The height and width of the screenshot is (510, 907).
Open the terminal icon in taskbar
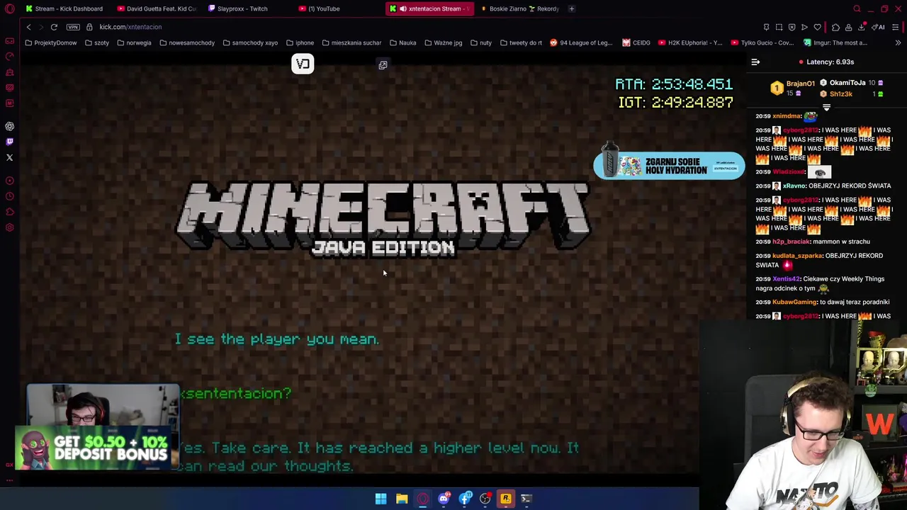[526, 499]
